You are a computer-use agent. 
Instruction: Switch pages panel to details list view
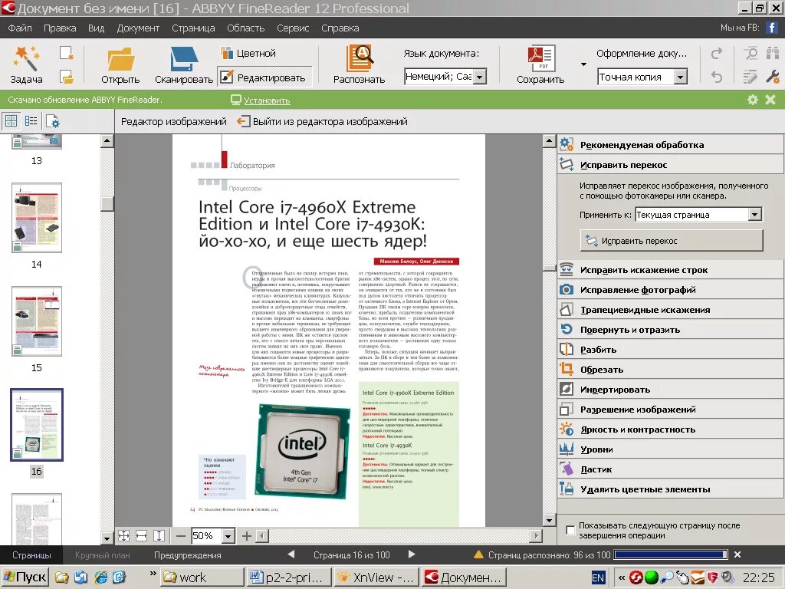click(x=31, y=120)
